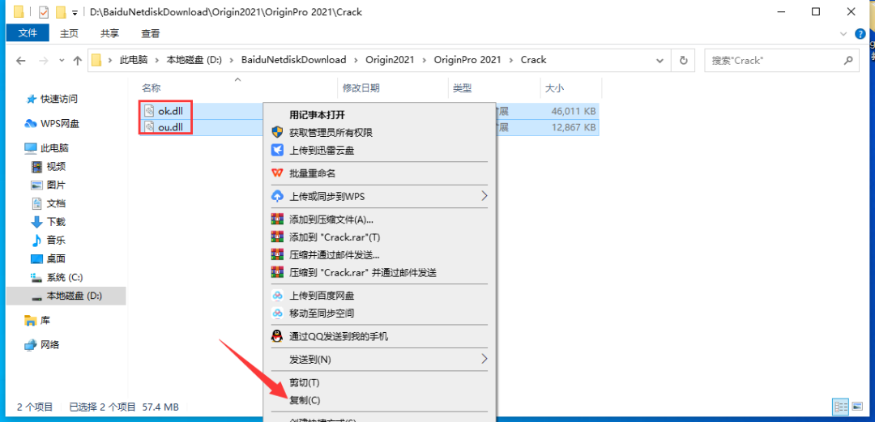Open the recent locations dropdown arrow
875x422 pixels.
pos(62,60)
